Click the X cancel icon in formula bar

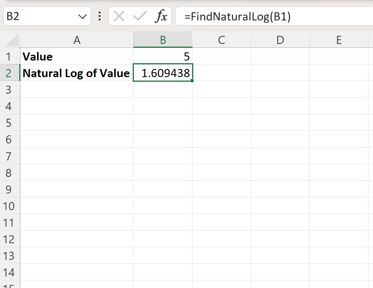pos(120,16)
